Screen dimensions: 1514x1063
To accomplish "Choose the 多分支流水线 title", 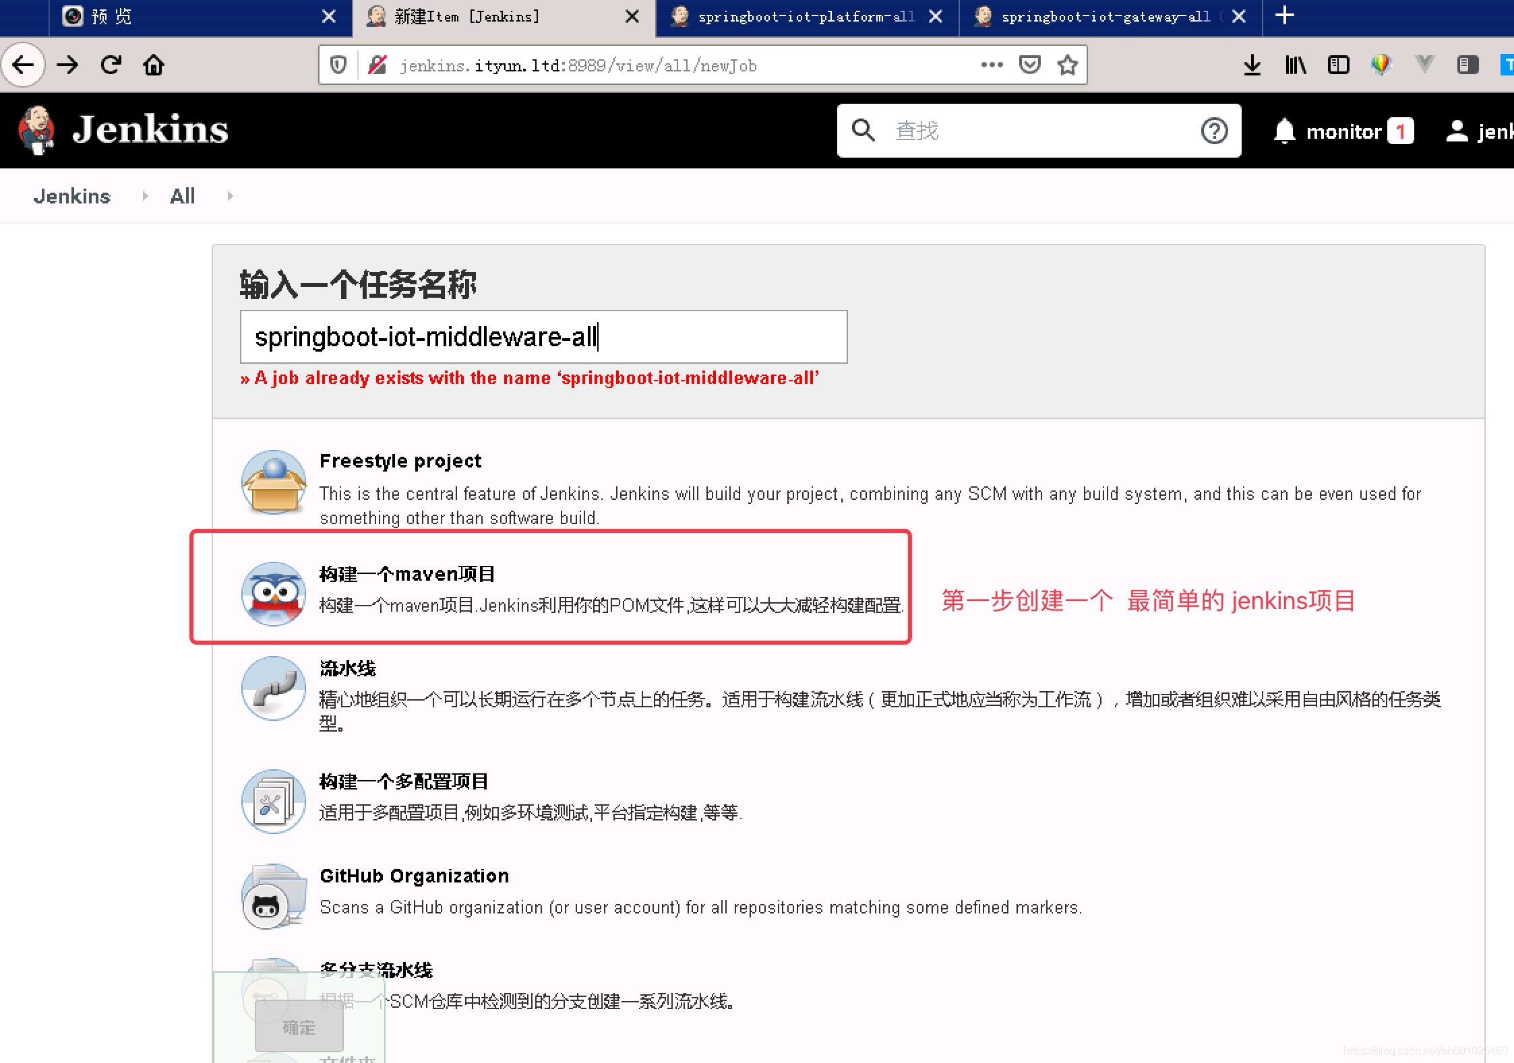I will (x=376, y=970).
